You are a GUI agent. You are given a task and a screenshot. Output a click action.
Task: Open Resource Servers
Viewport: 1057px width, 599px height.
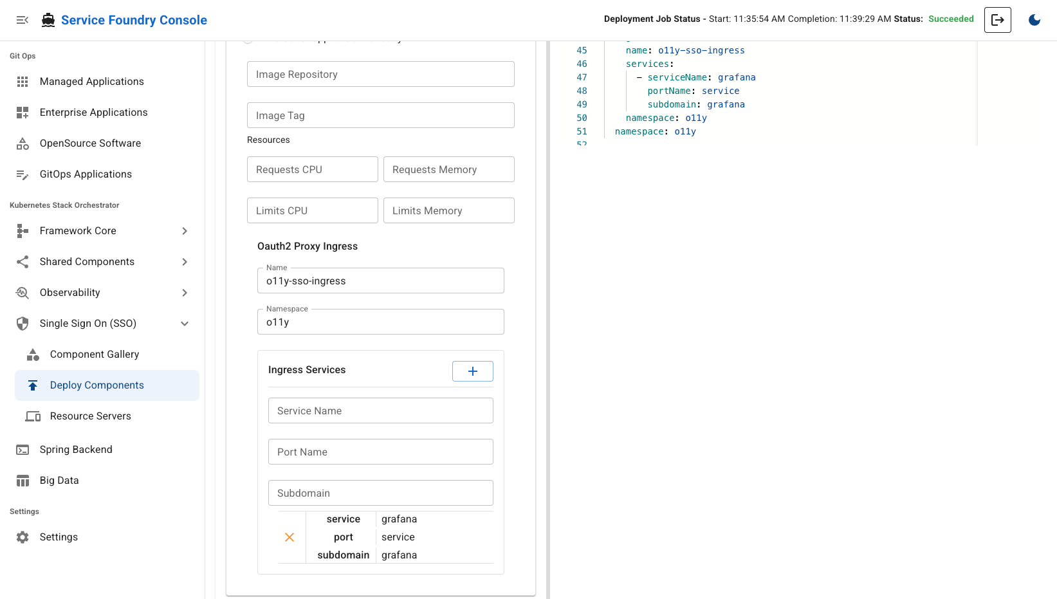[x=91, y=416]
